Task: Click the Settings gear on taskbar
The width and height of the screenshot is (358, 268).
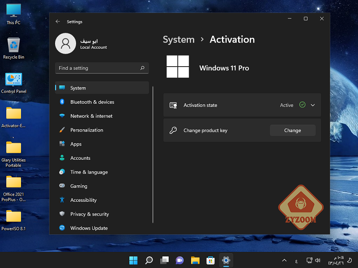Action: [x=226, y=260]
